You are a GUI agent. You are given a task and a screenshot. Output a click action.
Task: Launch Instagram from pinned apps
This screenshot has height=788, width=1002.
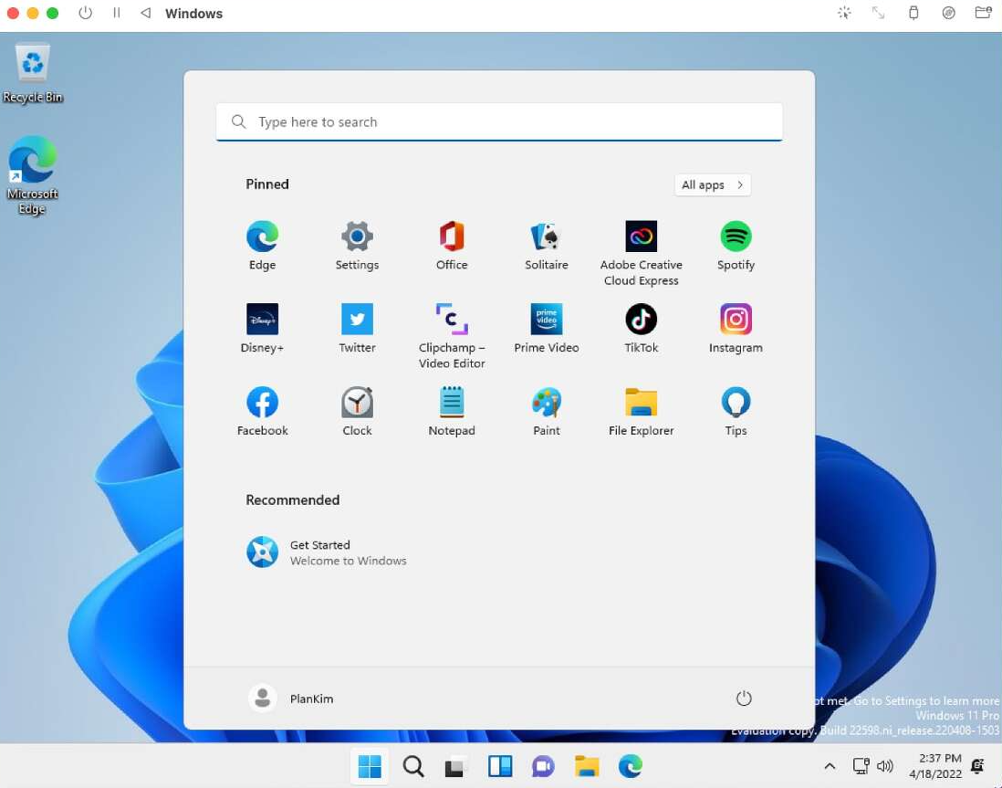[736, 329]
